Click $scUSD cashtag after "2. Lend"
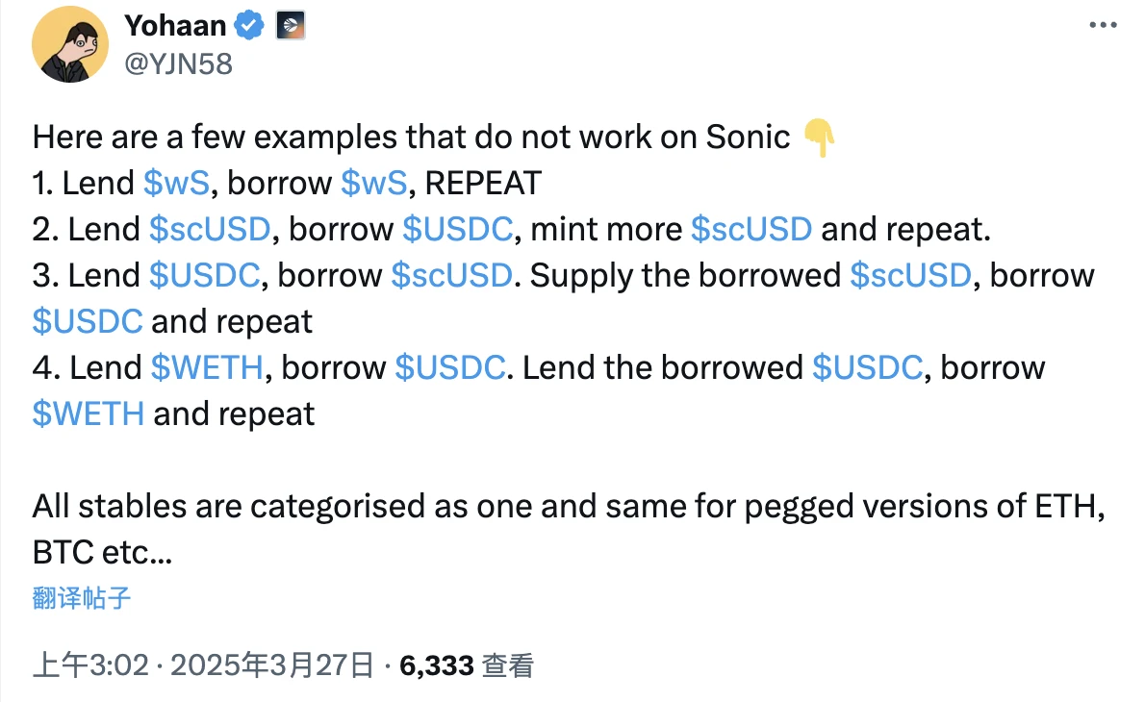 click(211, 229)
